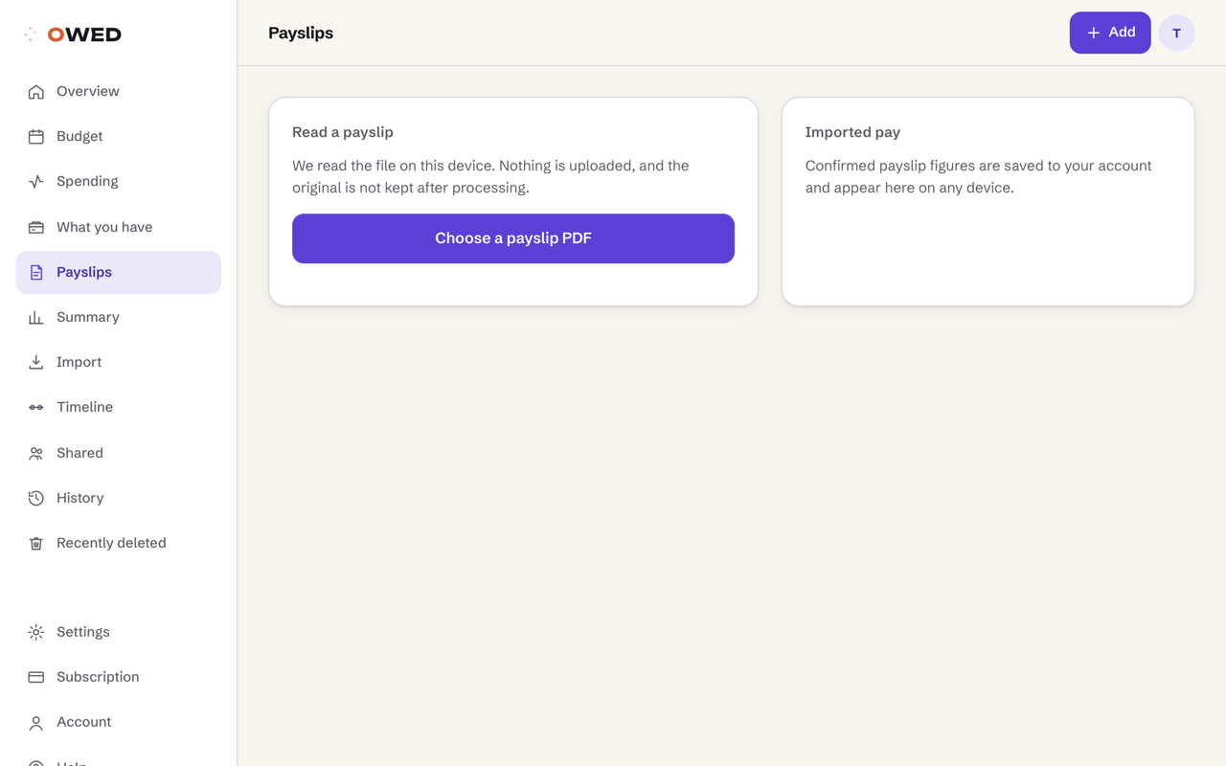Navigate to the Account section

click(x=119, y=722)
